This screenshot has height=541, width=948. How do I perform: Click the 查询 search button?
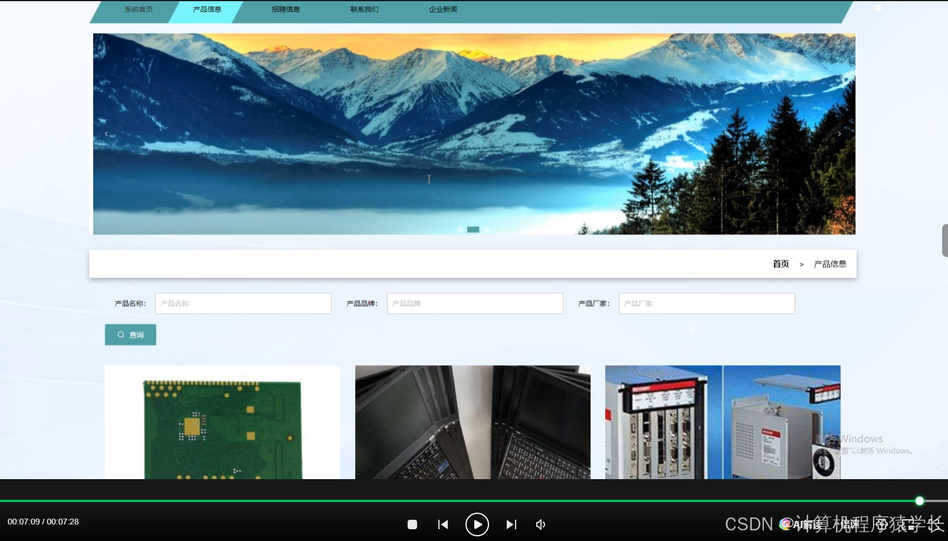[130, 335]
